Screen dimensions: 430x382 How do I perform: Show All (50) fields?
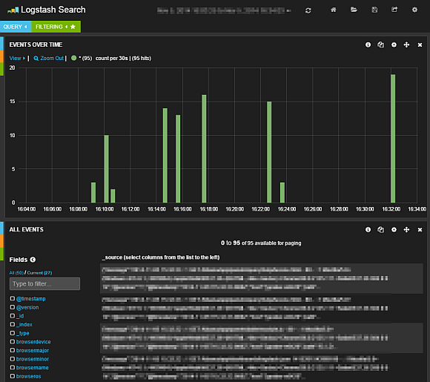[16, 273]
